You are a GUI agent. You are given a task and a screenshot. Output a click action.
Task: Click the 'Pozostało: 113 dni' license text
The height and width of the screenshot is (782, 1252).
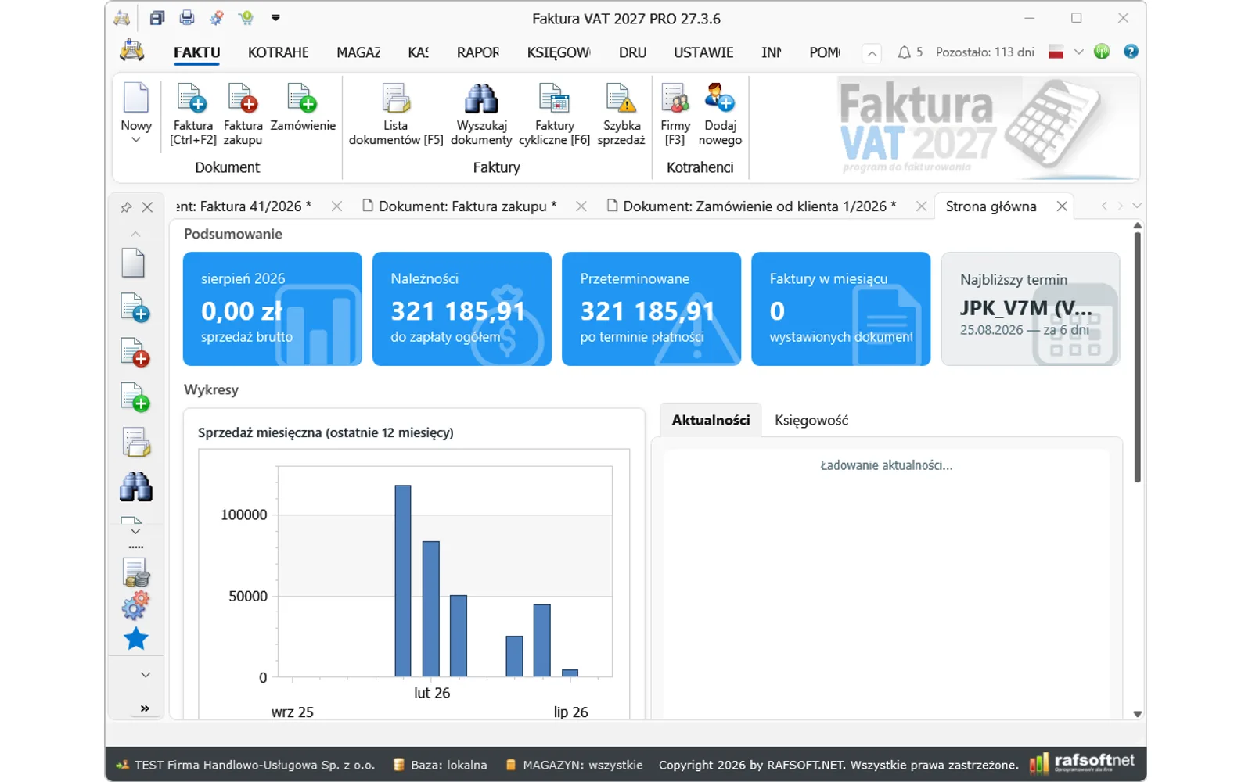(984, 52)
